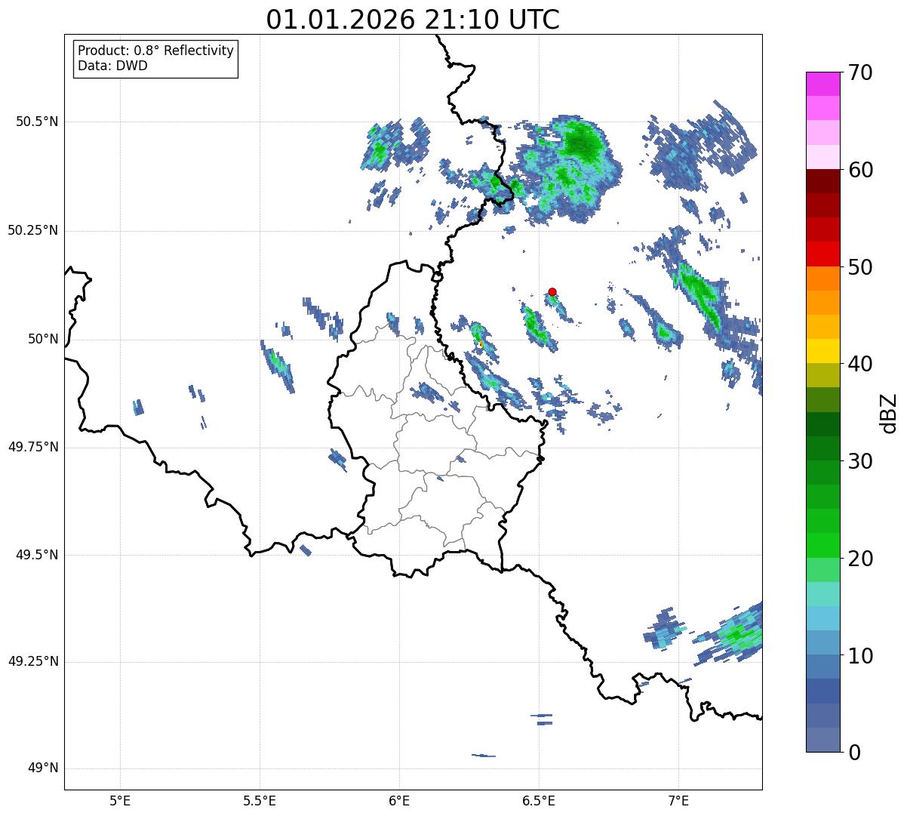
Task: Click the Product: 0.8° Reflectivity label
Action: click(x=156, y=51)
